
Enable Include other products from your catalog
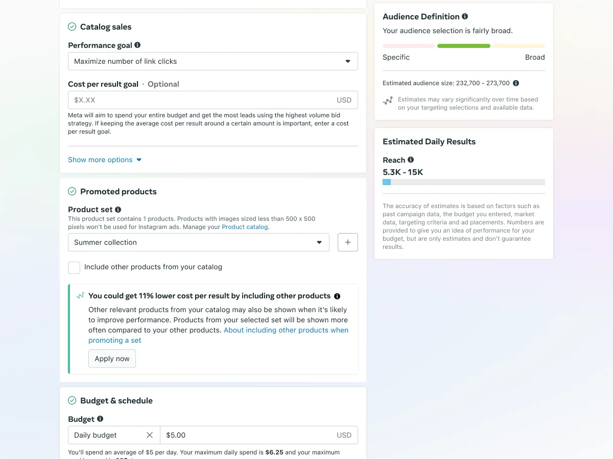[74, 267]
